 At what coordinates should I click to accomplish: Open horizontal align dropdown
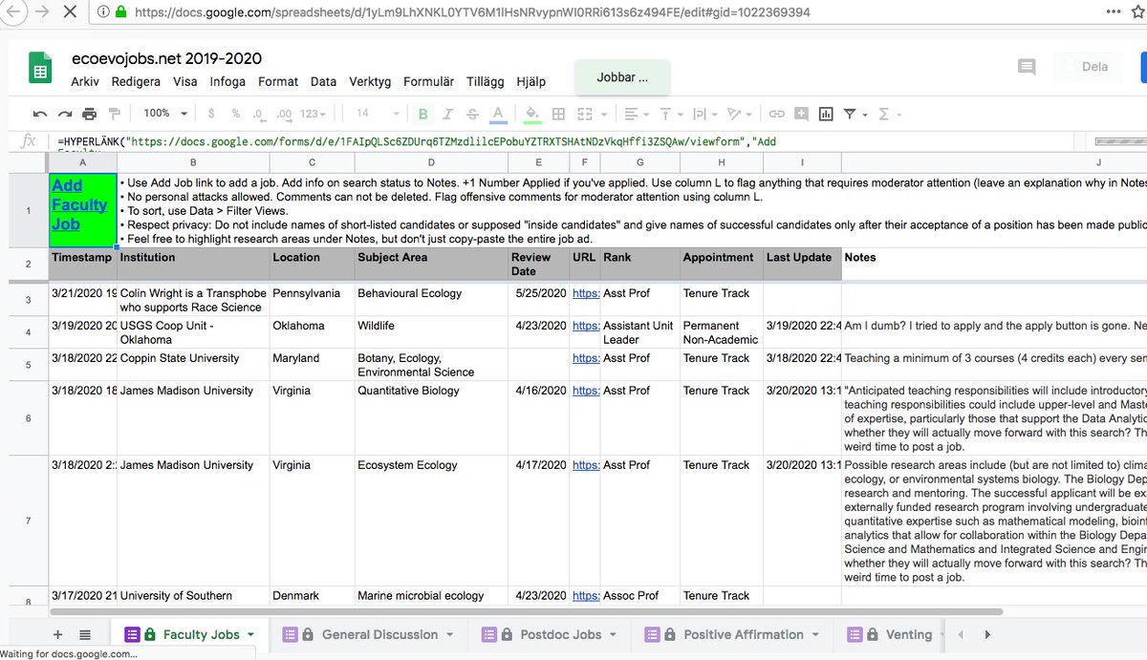tap(636, 114)
